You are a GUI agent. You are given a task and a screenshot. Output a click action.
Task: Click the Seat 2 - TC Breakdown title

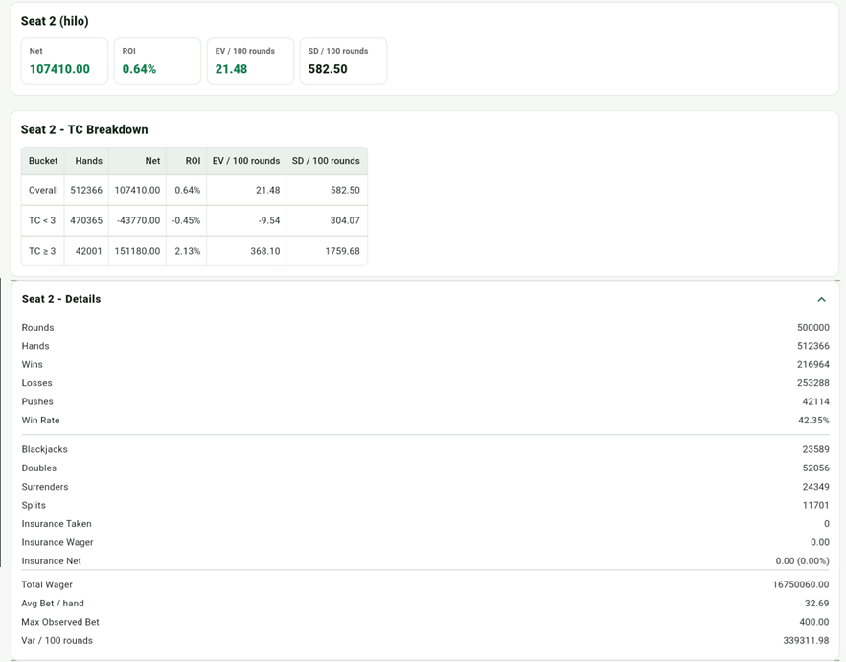click(84, 129)
